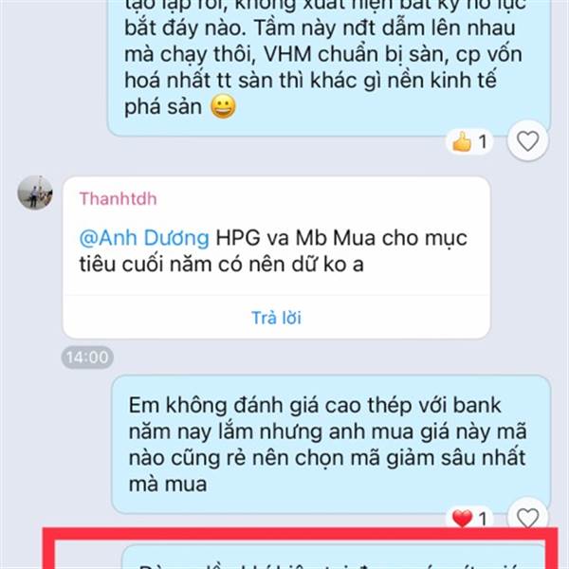Image resolution: width=569 pixels, height=569 pixels.
Task: Open Thanhtdh's profile avatar
Action: pos(35,193)
